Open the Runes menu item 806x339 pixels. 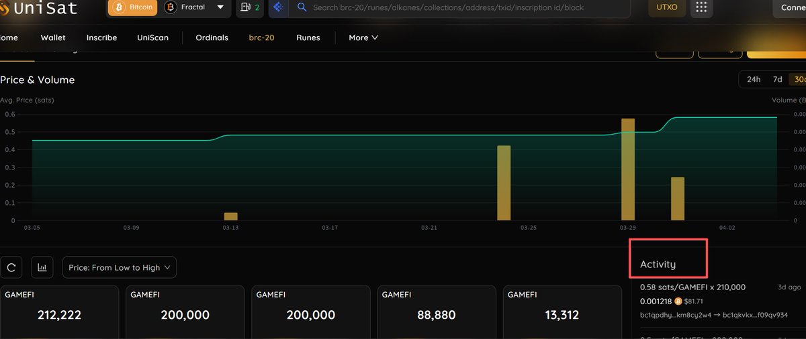[x=308, y=38]
